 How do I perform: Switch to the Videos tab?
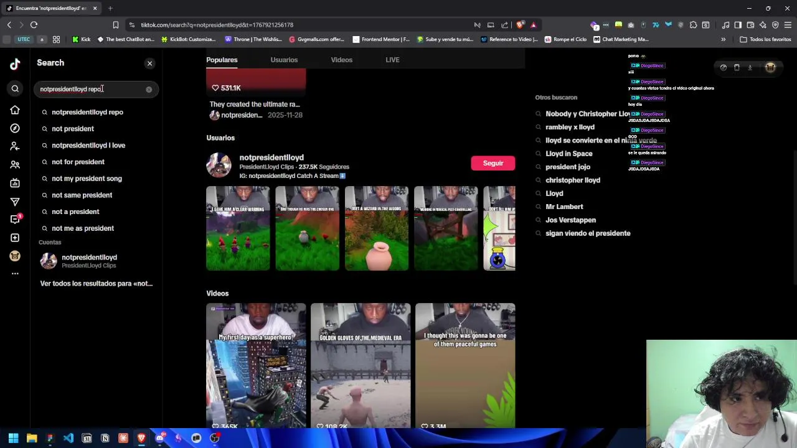(x=341, y=60)
